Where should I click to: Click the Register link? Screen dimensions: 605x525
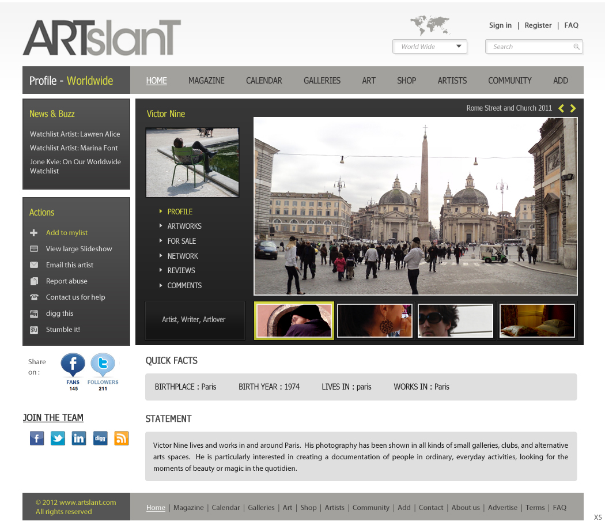point(538,25)
